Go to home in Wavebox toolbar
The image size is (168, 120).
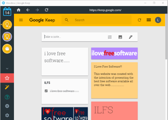[18, 10]
